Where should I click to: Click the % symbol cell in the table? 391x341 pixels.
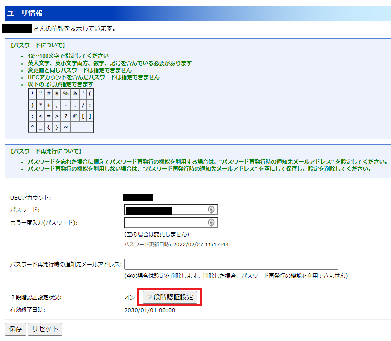coord(66,94)
